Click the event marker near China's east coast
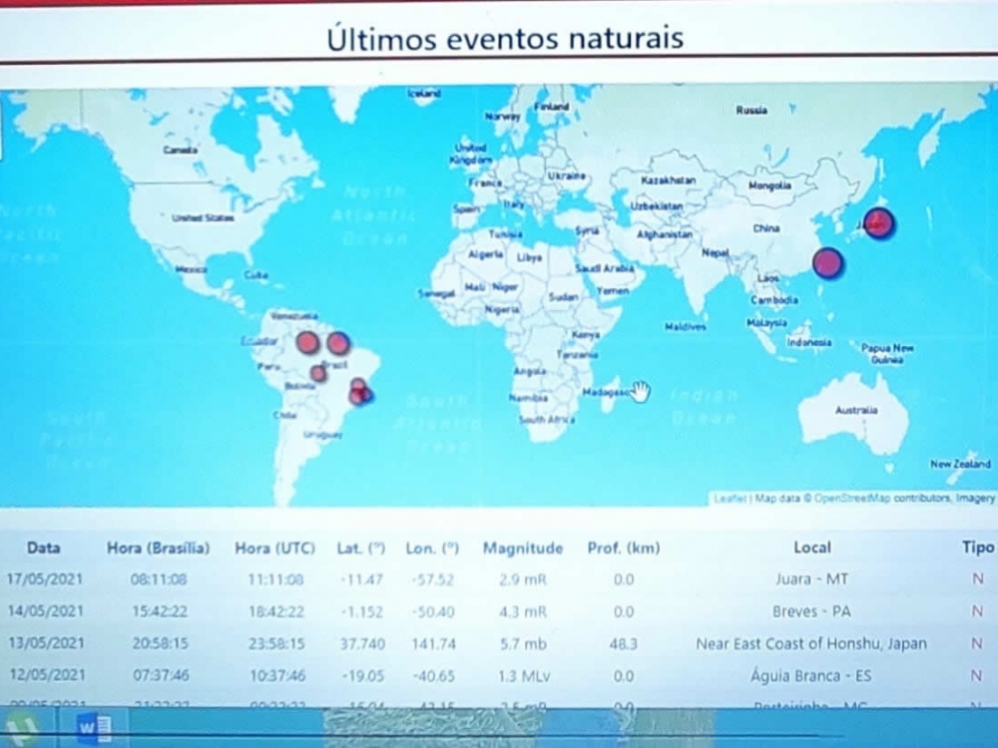Screen dimensions: 998x748 pos(828,262)
